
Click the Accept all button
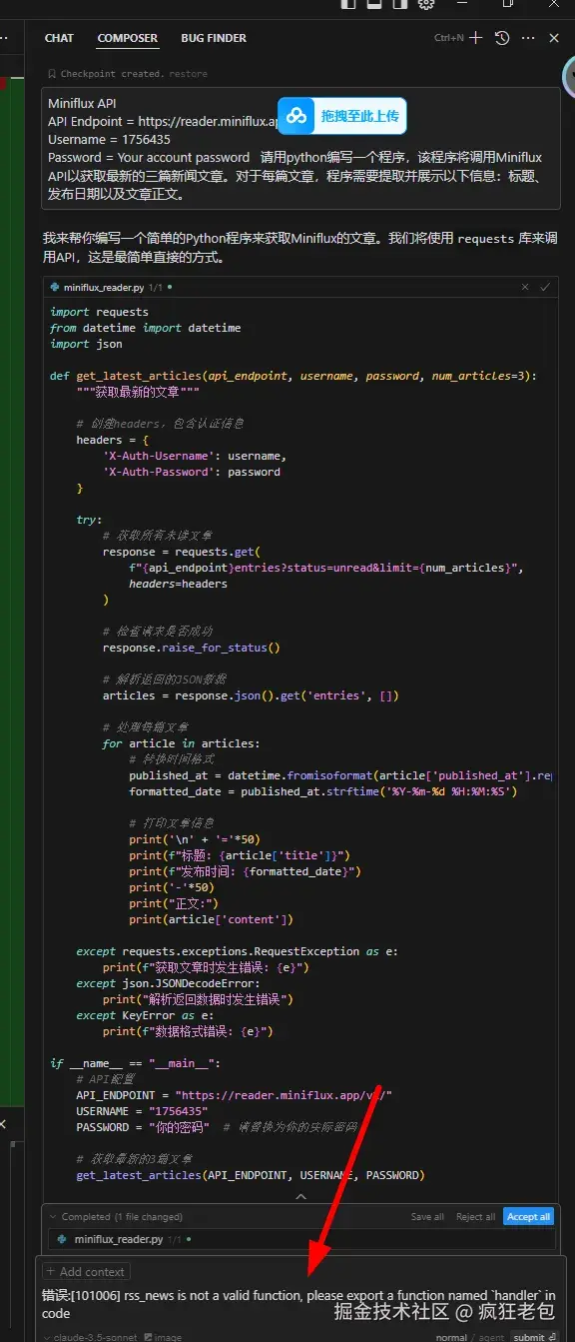coord(528,1217)
